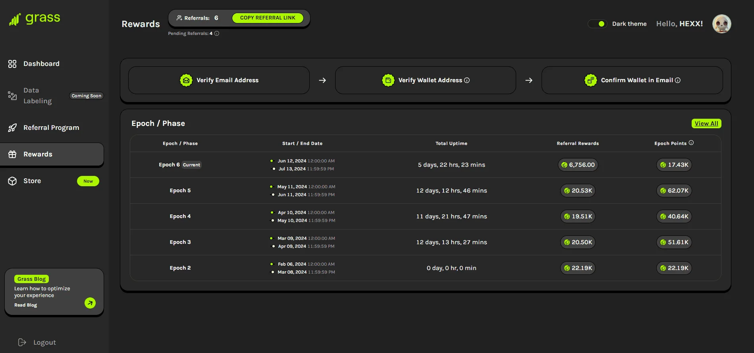754x353 pixels.
Task: Open the user avatar picture
Action: tap(722, 24)
